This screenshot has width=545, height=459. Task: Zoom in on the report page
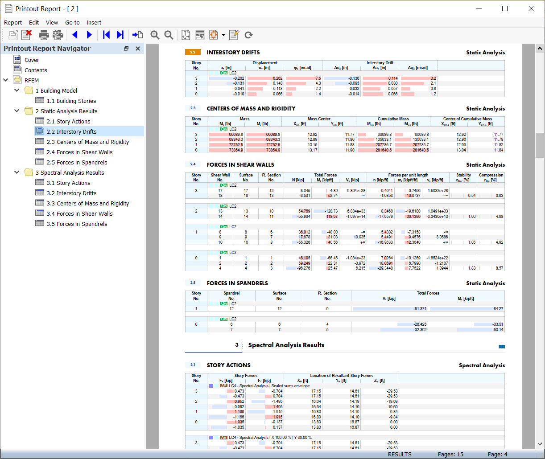point(155,35)
